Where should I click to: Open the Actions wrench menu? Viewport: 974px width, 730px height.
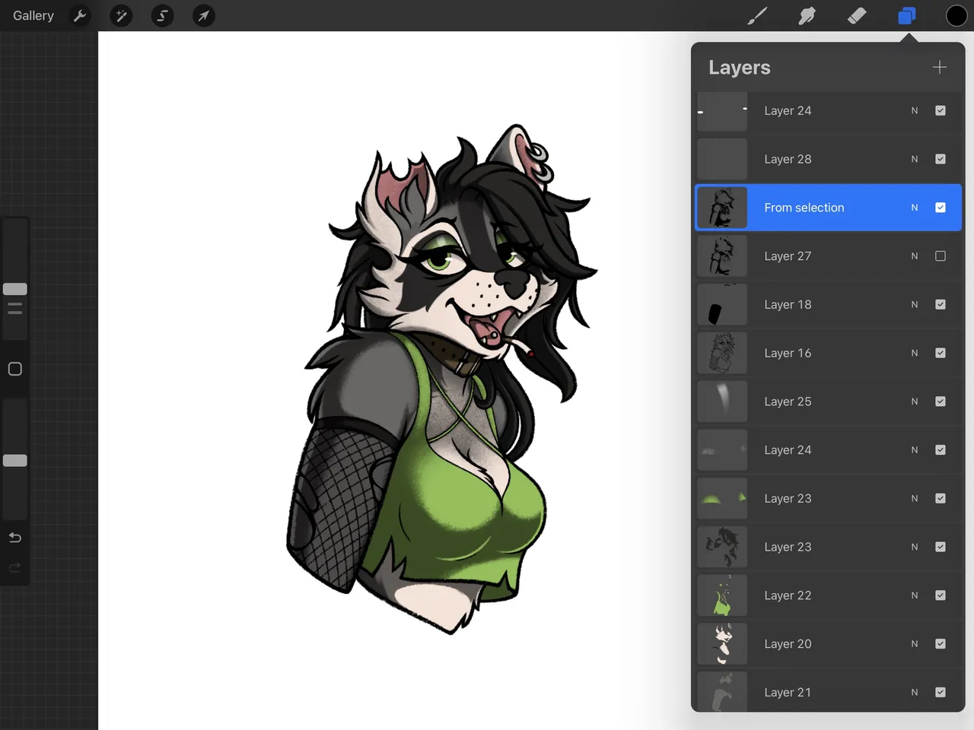click(80, 15)
